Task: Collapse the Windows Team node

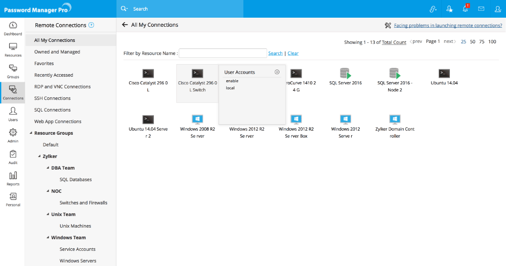Action: pyautogui.click(x=48, y=237)
